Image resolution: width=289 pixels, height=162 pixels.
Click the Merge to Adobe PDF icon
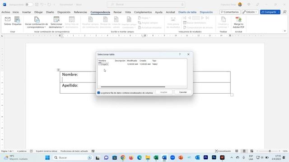click(238, 19)
